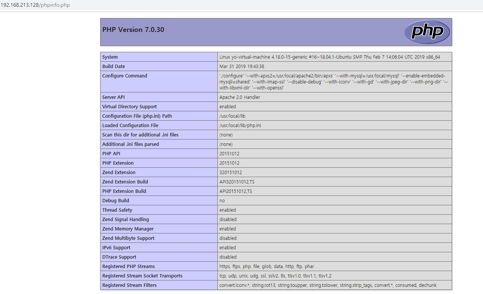Click the /usr/local/lib path value
483x294 pixels.
pos(232,116)
